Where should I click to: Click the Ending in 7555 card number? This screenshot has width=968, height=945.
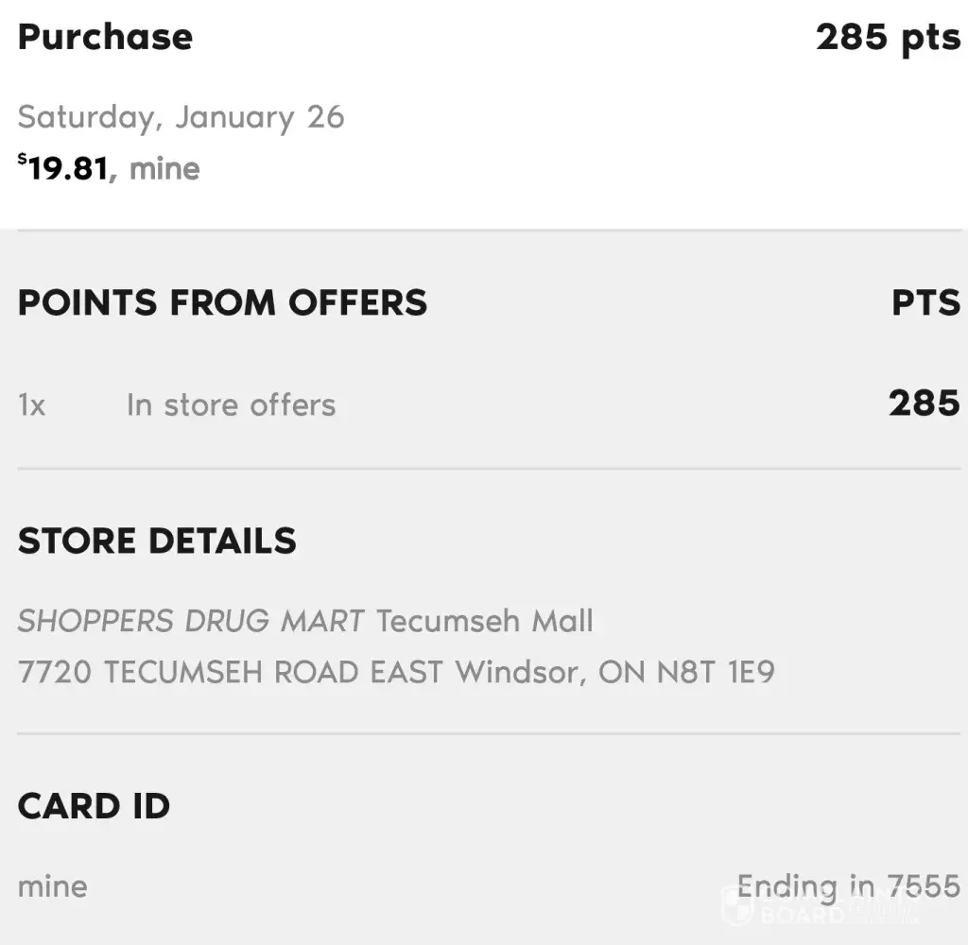848,886
